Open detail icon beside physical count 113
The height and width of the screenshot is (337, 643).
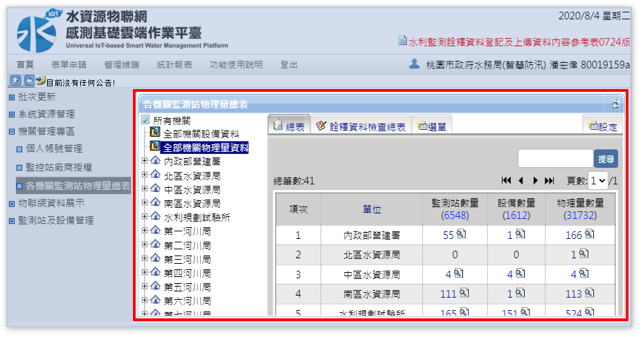point(589,293)
